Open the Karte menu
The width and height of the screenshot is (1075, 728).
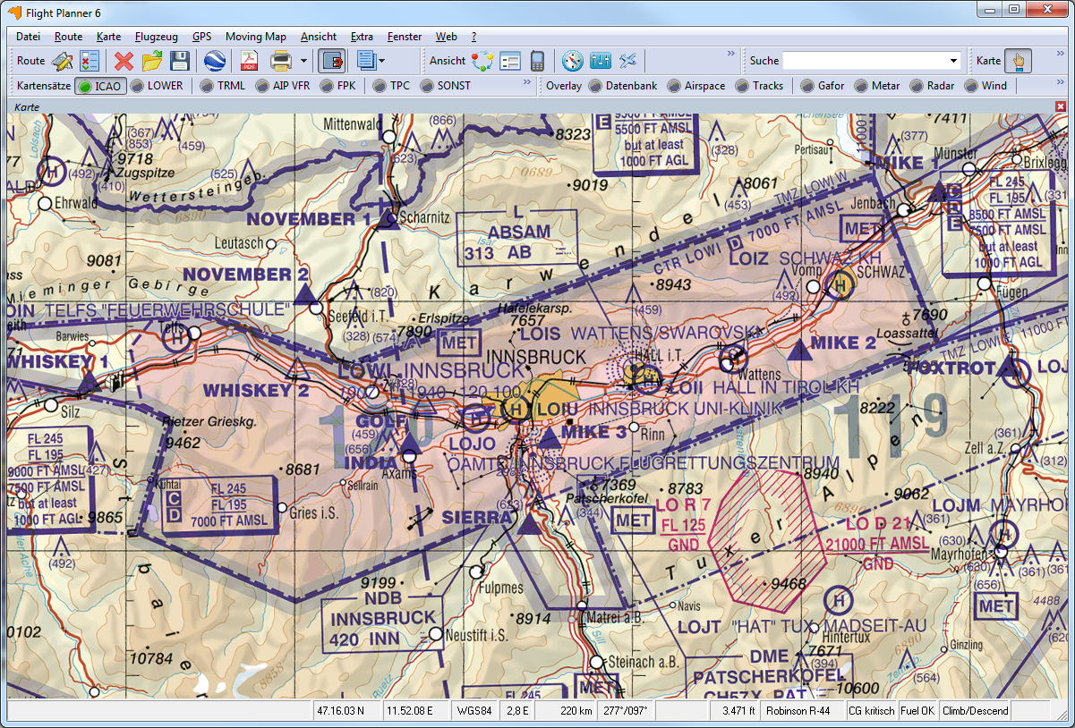click(x=108, y=37)
